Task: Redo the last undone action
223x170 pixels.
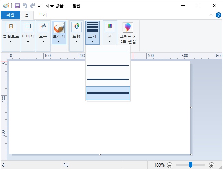Action: (x=32, y=6)
